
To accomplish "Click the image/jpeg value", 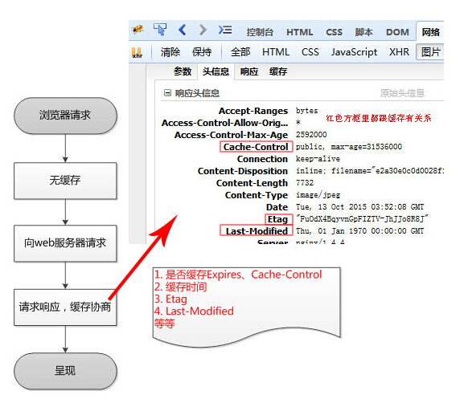I will pos(318,195).
